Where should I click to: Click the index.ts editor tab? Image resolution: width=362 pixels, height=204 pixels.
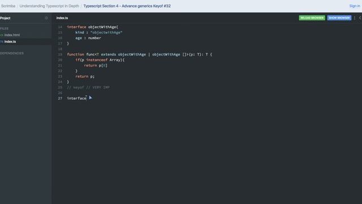tap(62, 18)
